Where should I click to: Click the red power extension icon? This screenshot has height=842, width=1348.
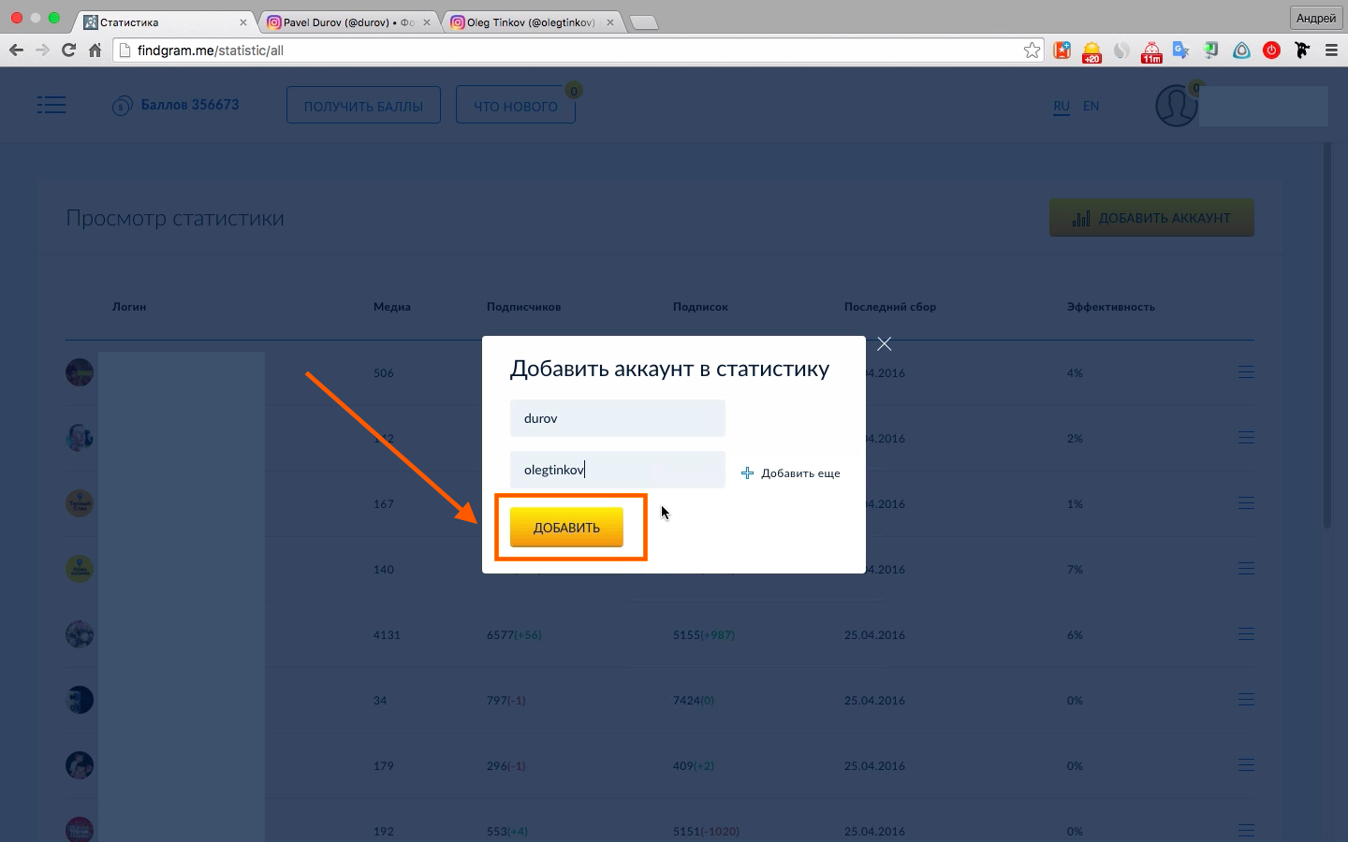pyautogui.click(x=1271, y=51)
